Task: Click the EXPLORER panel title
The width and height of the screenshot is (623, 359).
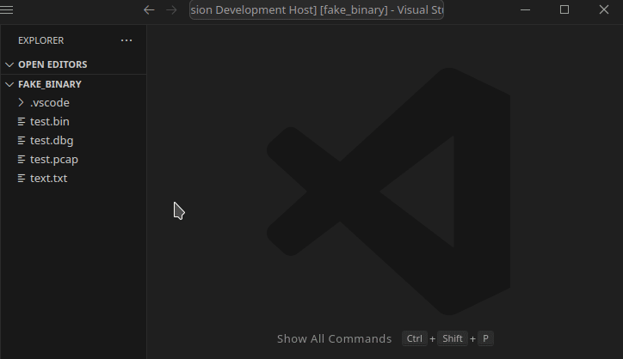Action: tap(41, 40)
